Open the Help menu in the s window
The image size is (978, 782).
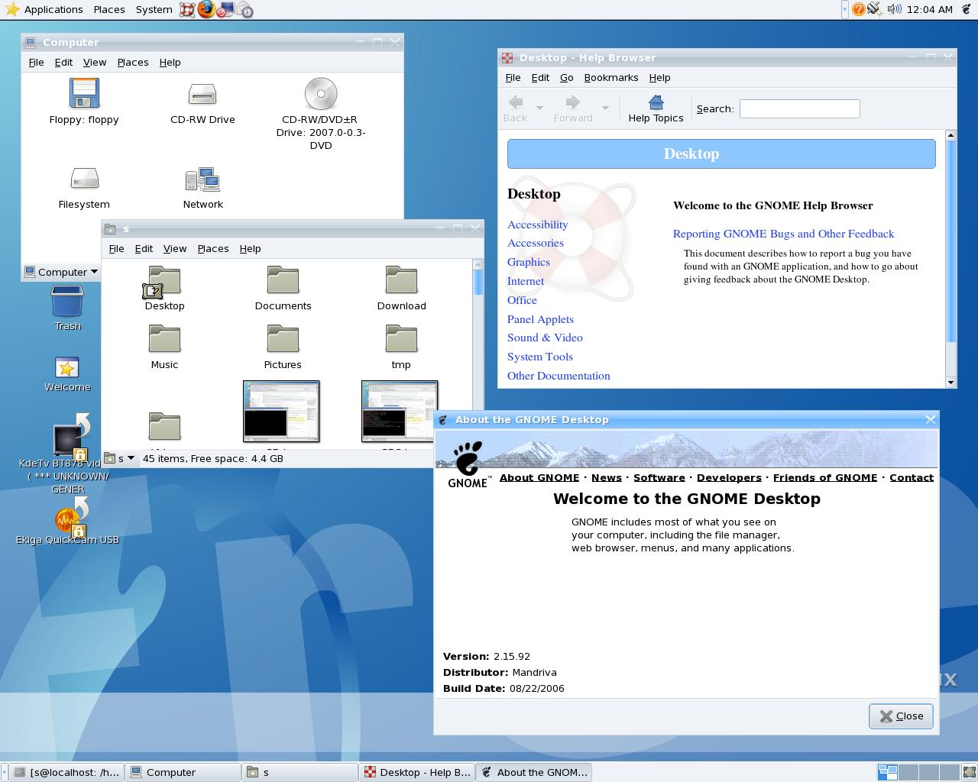250,248
